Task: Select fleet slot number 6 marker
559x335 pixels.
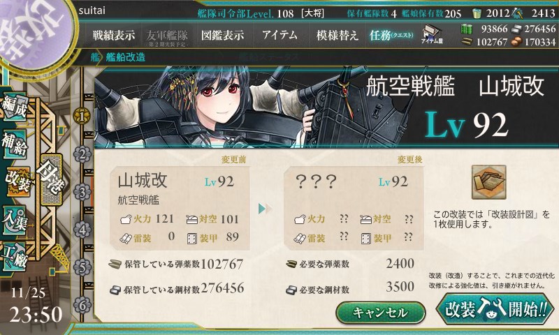Action: [82, 305]
